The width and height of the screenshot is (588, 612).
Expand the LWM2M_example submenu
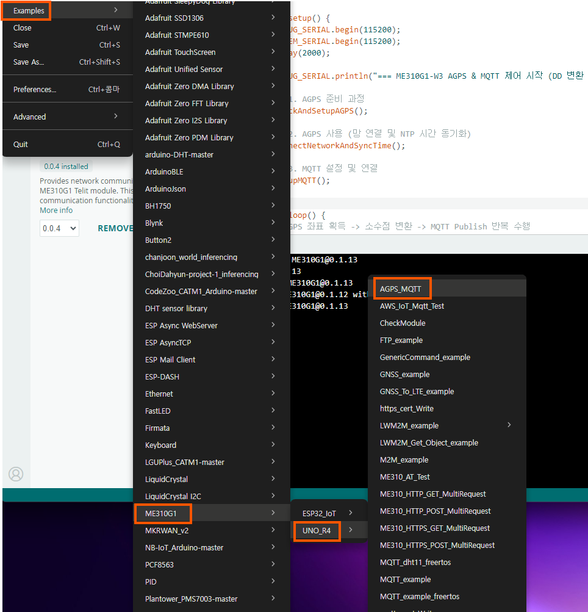tap(447, 426)
